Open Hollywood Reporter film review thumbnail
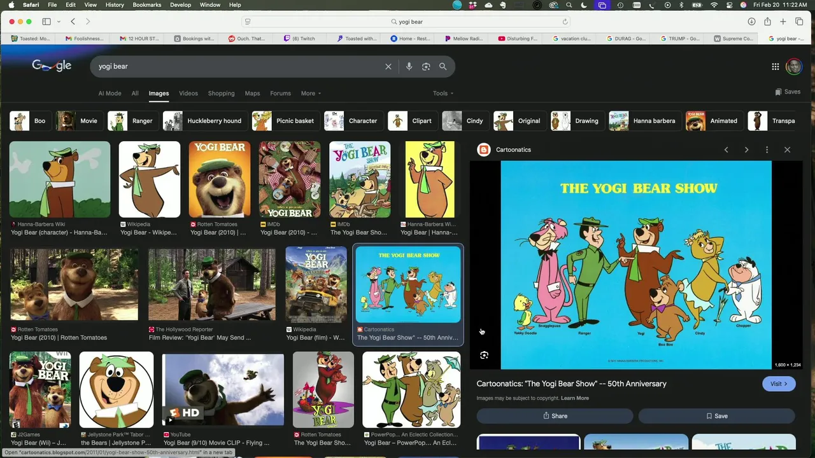Viewport: 815px width, 458px height. point(212,284)
